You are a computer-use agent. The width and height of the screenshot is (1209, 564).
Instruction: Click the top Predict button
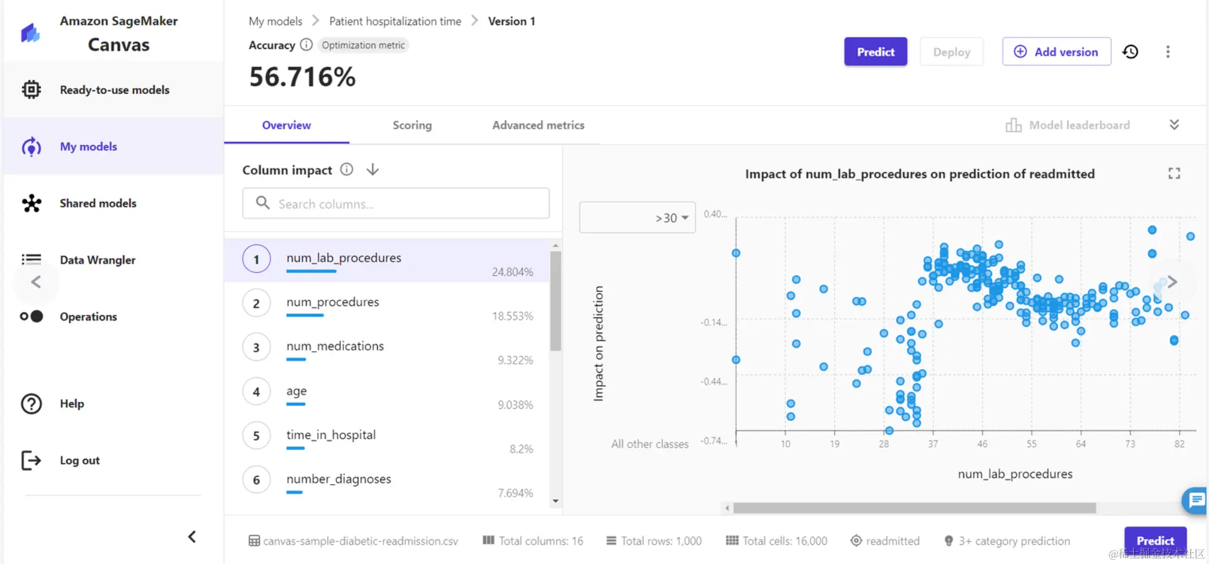(875, 51)
